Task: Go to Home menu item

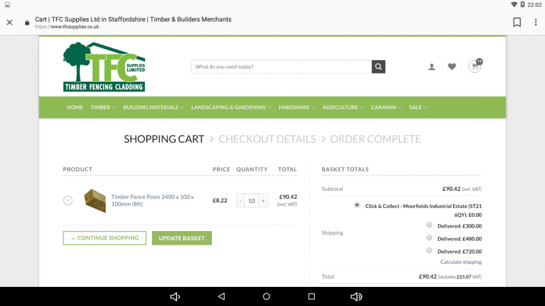Action: 75,107
